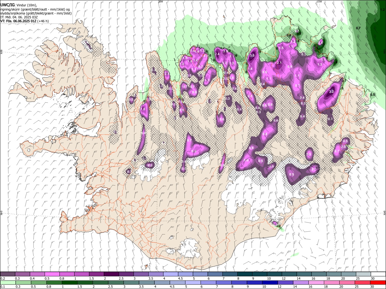Pick pale grey upper swatch between 25 and 30

pyautogui.click(x=363, y=274)
